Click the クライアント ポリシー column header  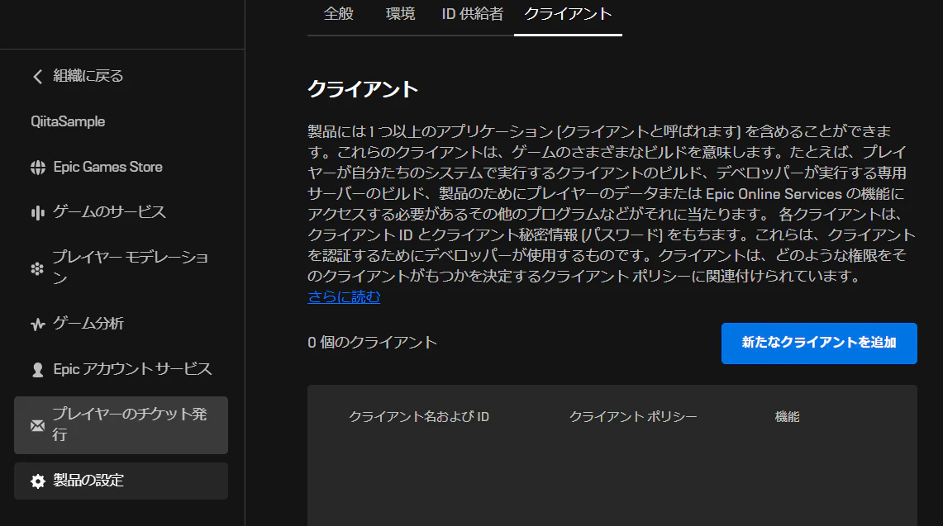click(x=633, y=417)
